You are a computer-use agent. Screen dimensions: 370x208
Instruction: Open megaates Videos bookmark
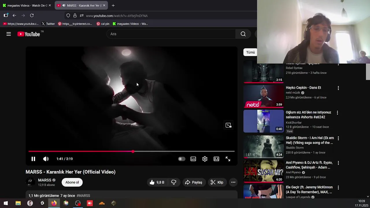[130, 24]
